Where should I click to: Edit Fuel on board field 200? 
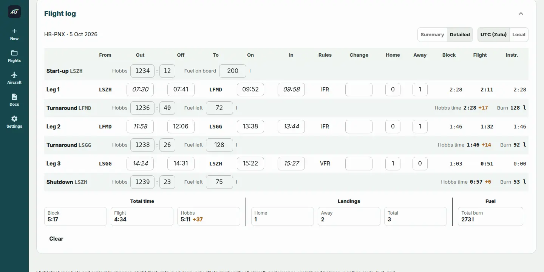pyautogui.click(x=233, y=71)
